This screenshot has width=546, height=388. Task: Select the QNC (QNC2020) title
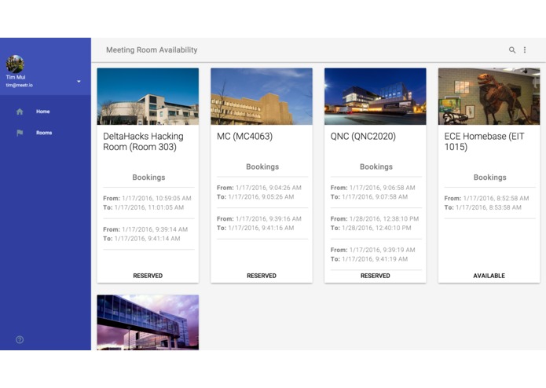[x=363, y=136]
